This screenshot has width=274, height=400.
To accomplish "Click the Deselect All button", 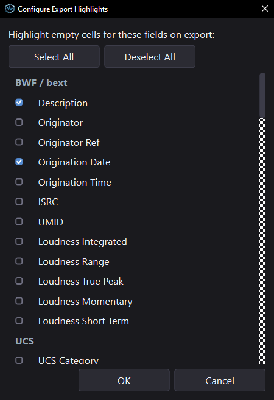I will (x=150, y=57).
